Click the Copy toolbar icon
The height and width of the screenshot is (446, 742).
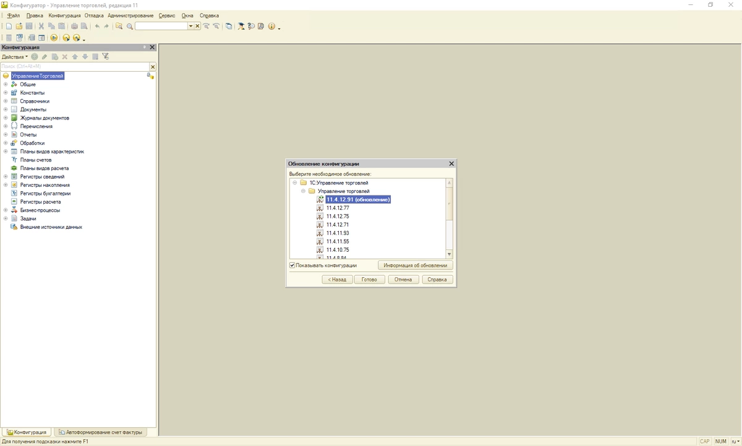(x=51, y=26)
